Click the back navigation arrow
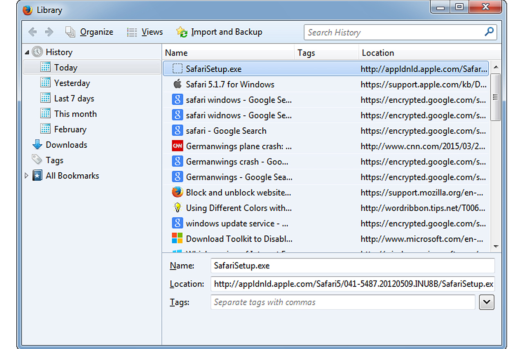The height and width of the screenshot is (349, 523). point(33,32)
